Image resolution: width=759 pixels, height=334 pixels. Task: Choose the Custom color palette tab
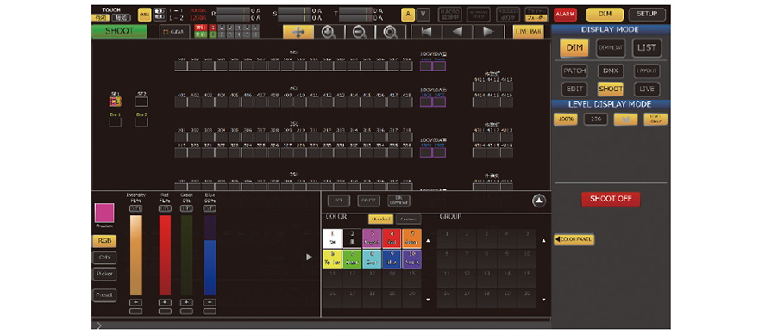click(x=409, y=220)
